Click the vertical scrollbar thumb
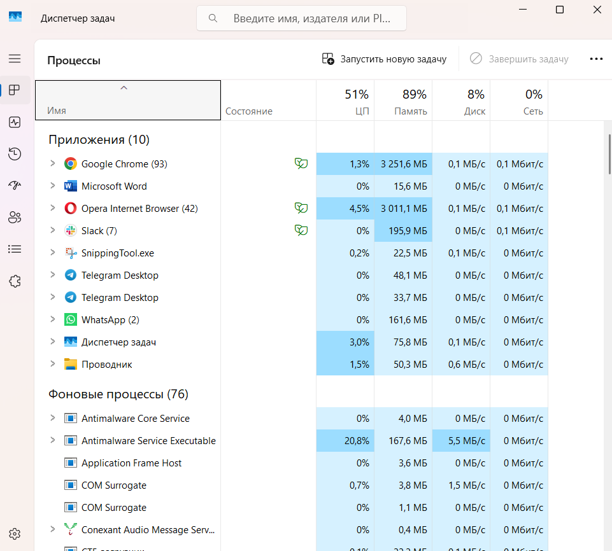 (609, 154)
